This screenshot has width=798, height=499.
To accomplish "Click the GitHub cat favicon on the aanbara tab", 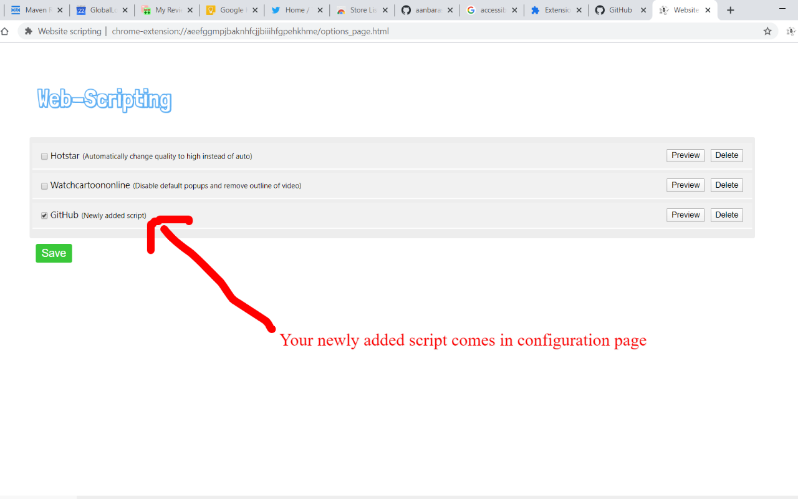I will tap(406, 9).
